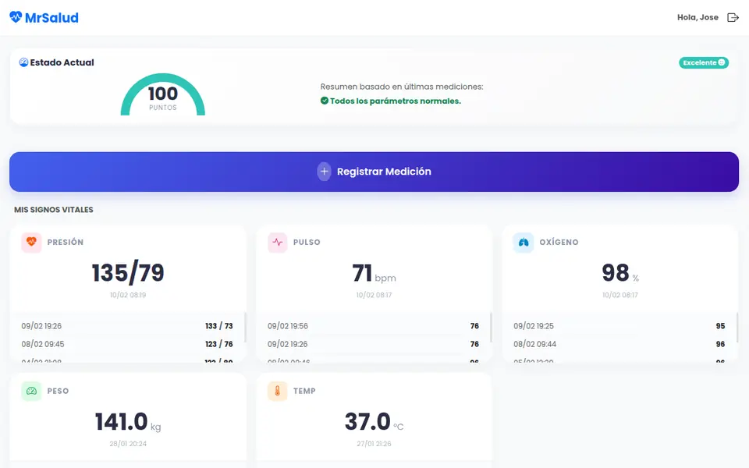The image size is (749, 468).
Task: Click the 37.0 °C temperature reading
Action: (x=374, y=422)
